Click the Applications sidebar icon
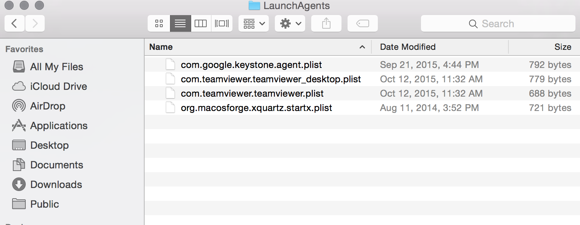Image resolution: width=580 pixels, height=225 pixels. (x=19, y=126)
